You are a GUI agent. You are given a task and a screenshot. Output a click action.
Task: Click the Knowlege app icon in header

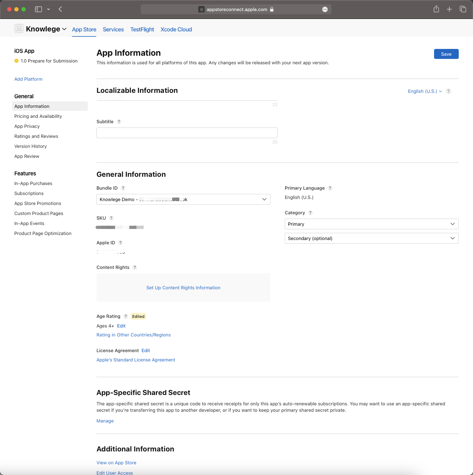click(x=19, y=29)
